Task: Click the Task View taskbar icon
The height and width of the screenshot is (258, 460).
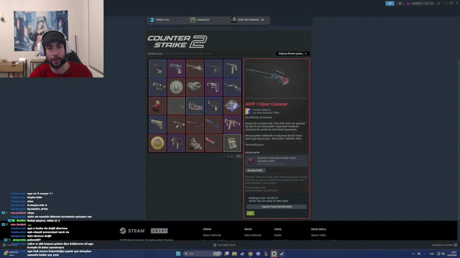Action: [x=227, y=254]
